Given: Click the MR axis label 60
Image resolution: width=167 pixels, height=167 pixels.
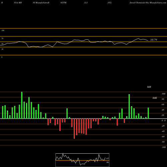Looking at the screenshot, I should 163,105.
